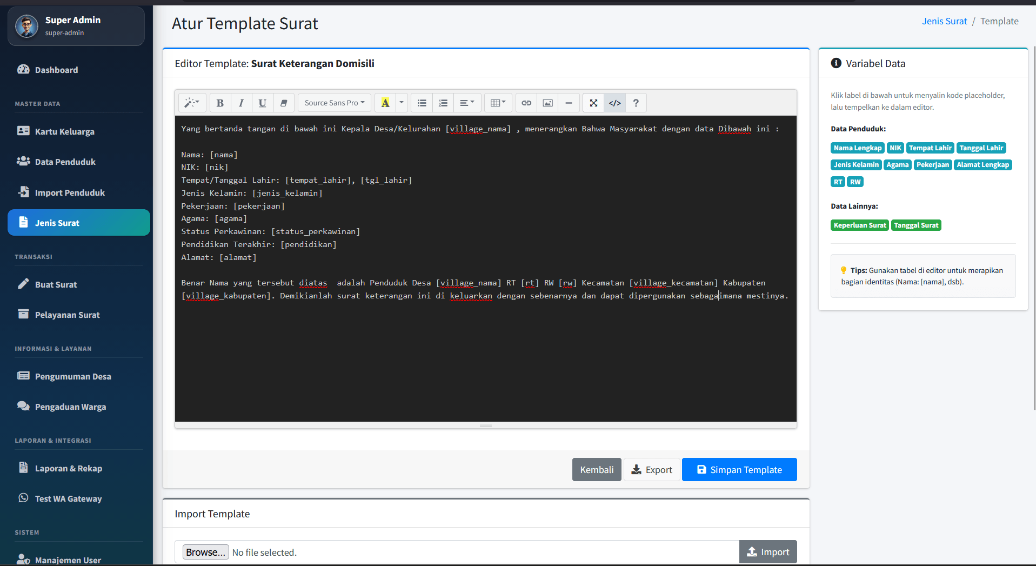Screen dimensions: 1036x566
Task: Insert an ordered numbered list
Action: tap(443, 103)
